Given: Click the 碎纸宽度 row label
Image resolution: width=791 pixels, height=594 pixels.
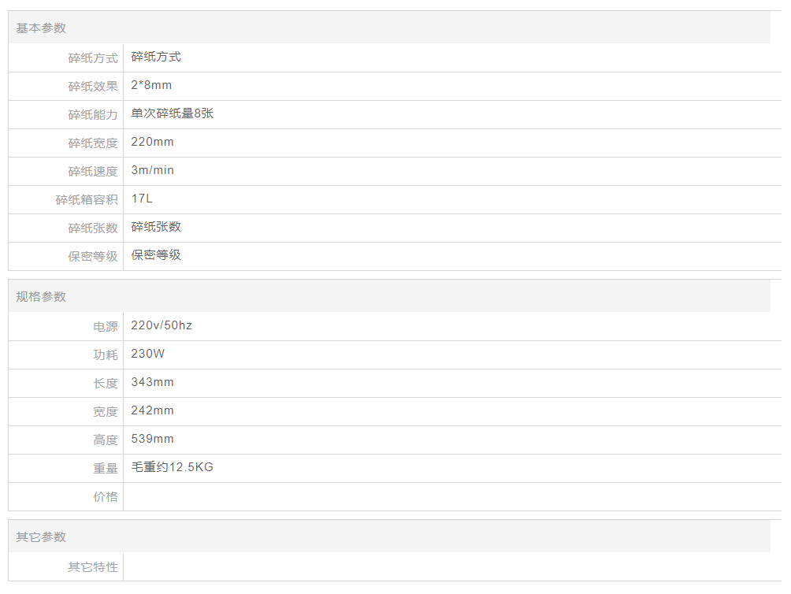Looking at the screenshot, I should (x=93, y=143).
